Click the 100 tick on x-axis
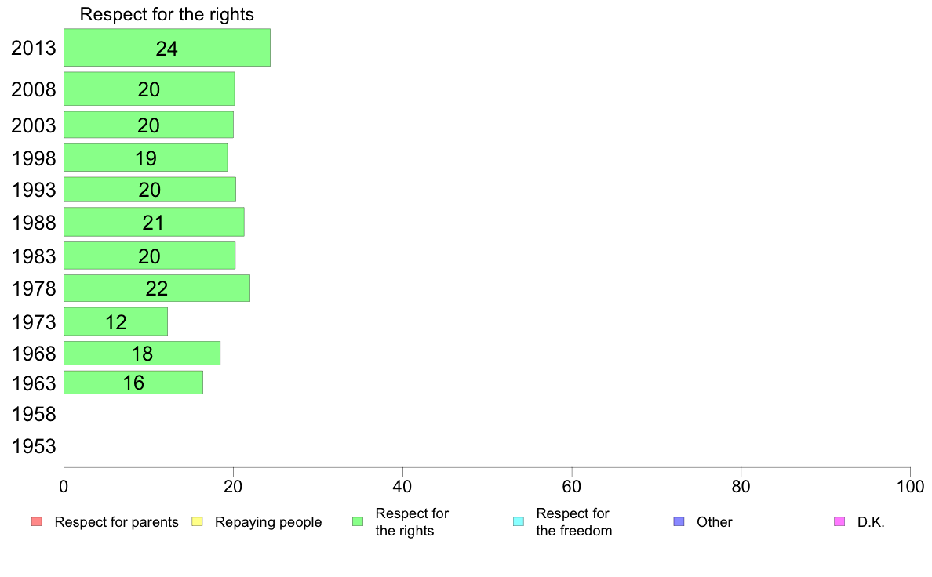Image resolution: width=932 pixels, height=577 pixels. coord(910,487)
